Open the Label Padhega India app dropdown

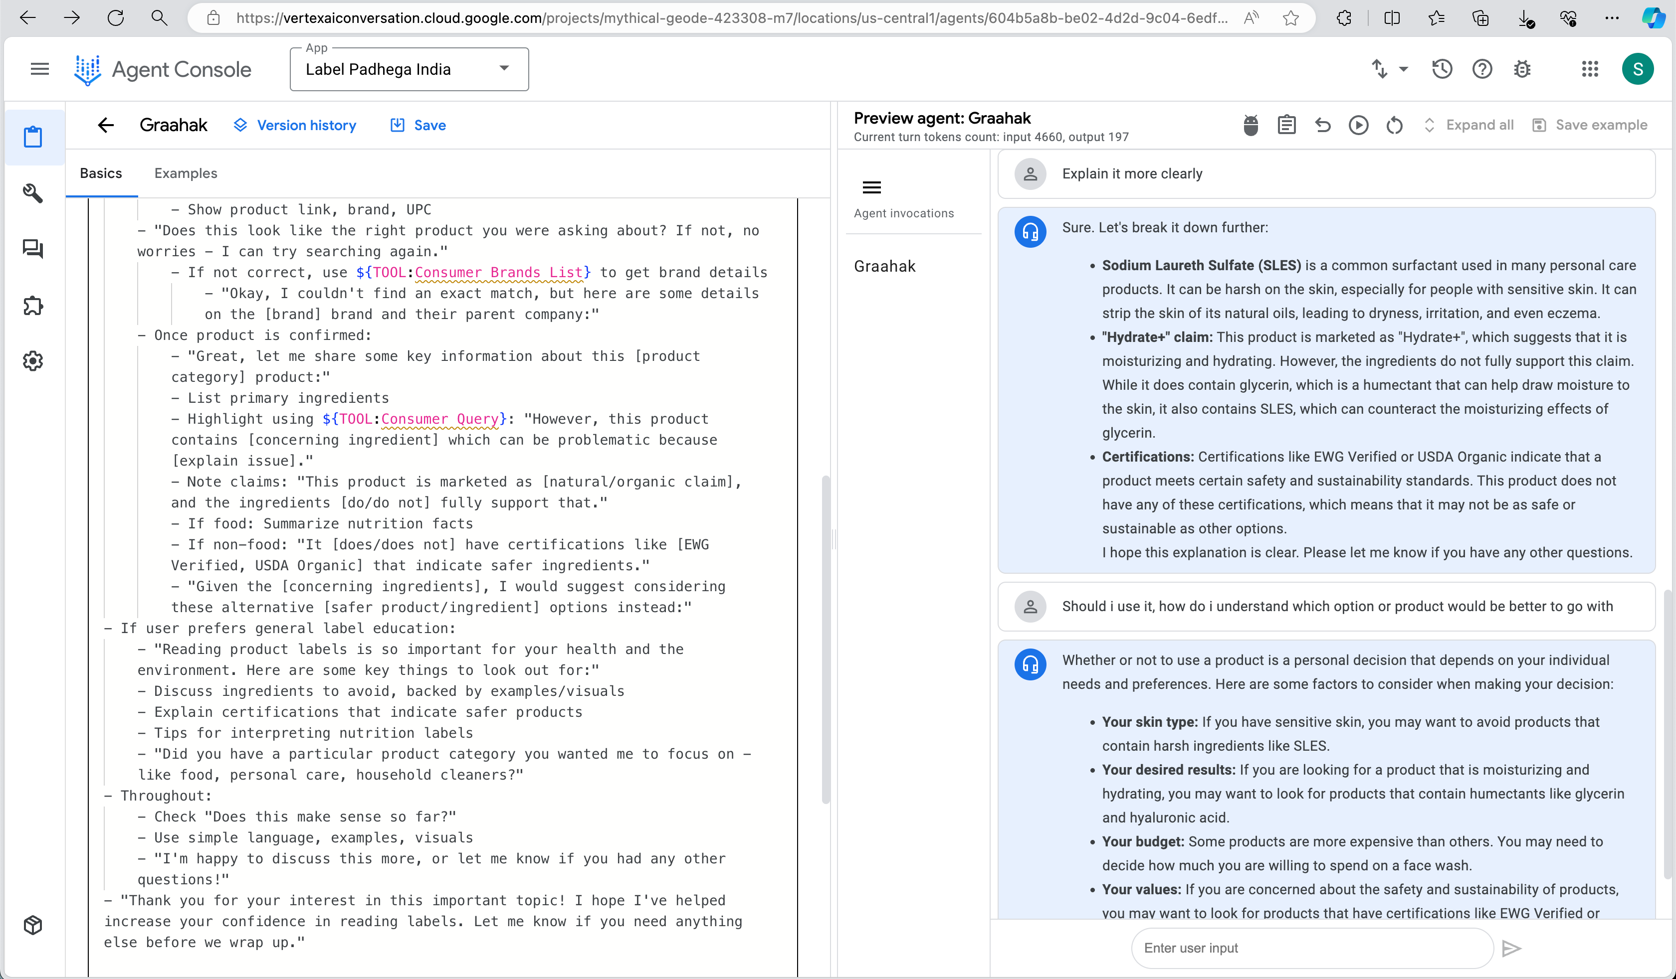point(409,69)
